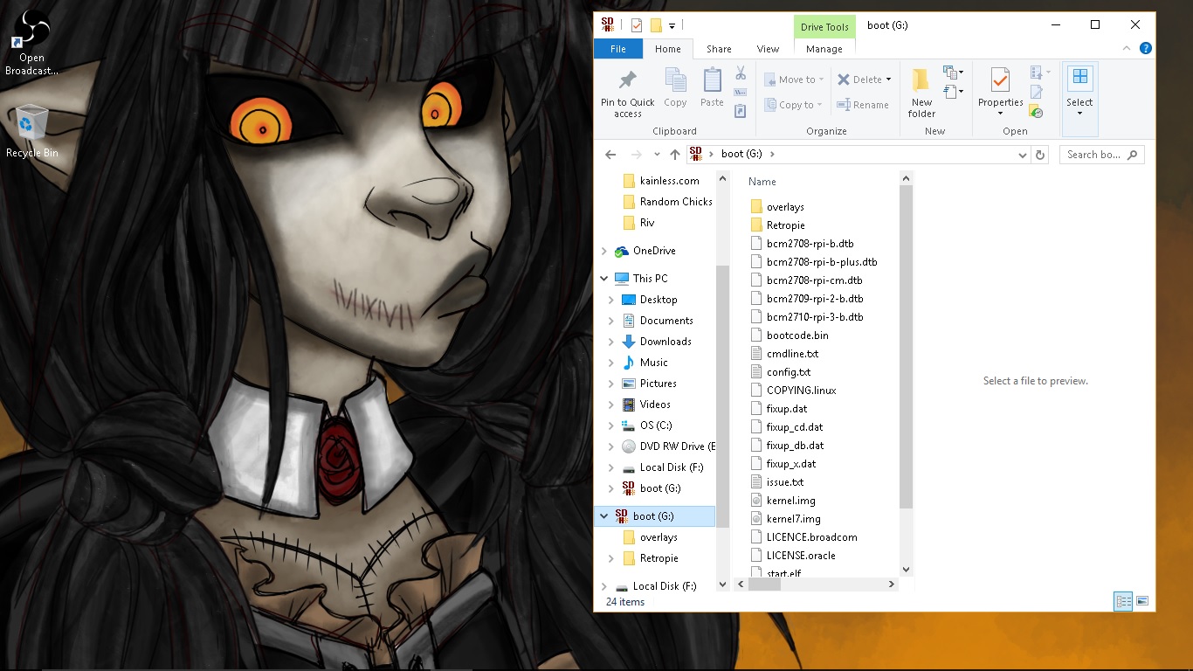Image resolution: width=1193 pixels, height=671 pixels.
Task: Select the Recycle Bin desktop icon
Action: 31,132
